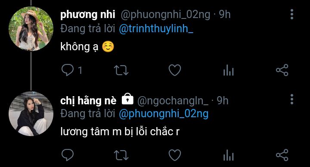View analytics for phương nhi's tweet

tap(229, 70)
